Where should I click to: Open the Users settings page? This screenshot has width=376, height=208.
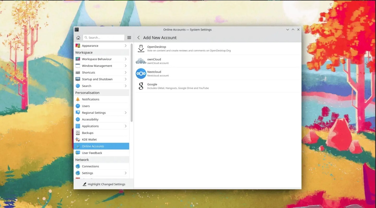point(102,106)
